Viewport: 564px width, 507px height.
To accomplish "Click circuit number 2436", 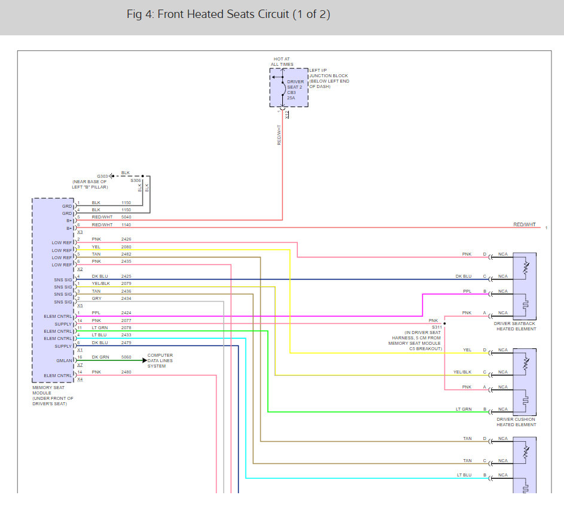I will click(x=126, y=292).
